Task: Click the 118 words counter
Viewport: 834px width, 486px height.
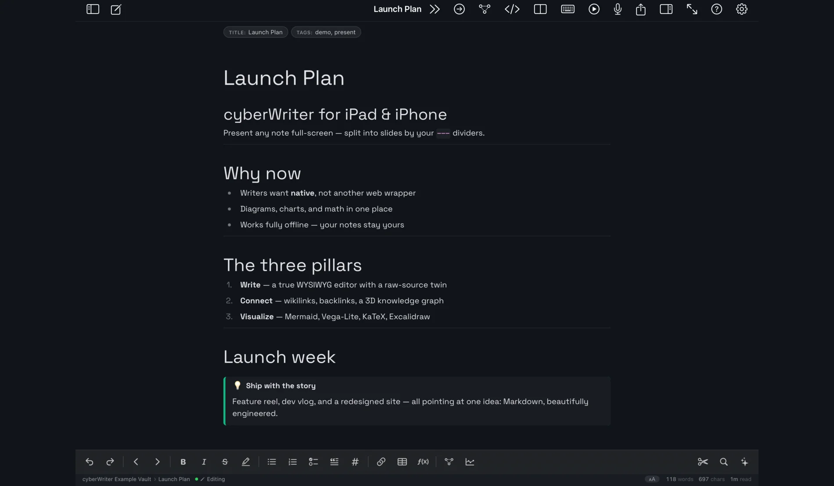Action: (679, 479)
